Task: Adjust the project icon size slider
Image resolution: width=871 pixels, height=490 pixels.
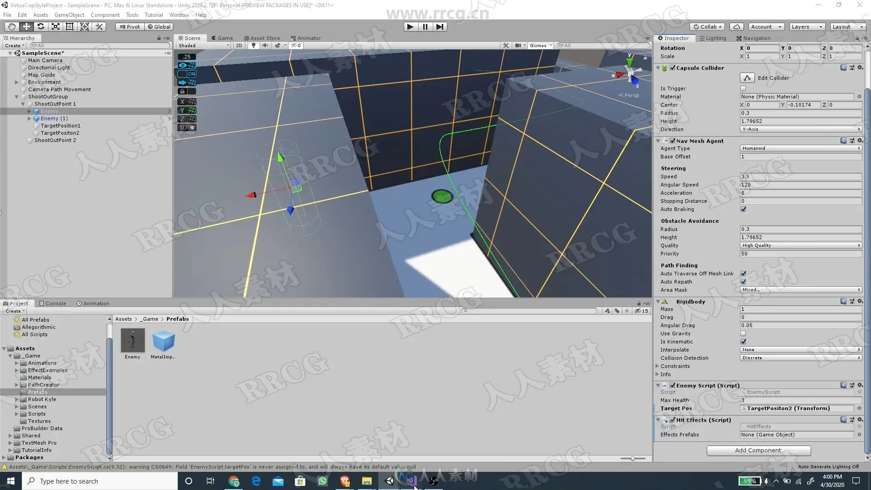Action: click(x=632, y=459)
